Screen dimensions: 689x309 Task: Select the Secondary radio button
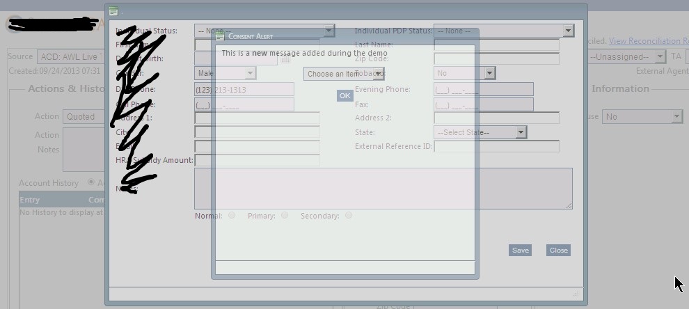pos(349,215)
